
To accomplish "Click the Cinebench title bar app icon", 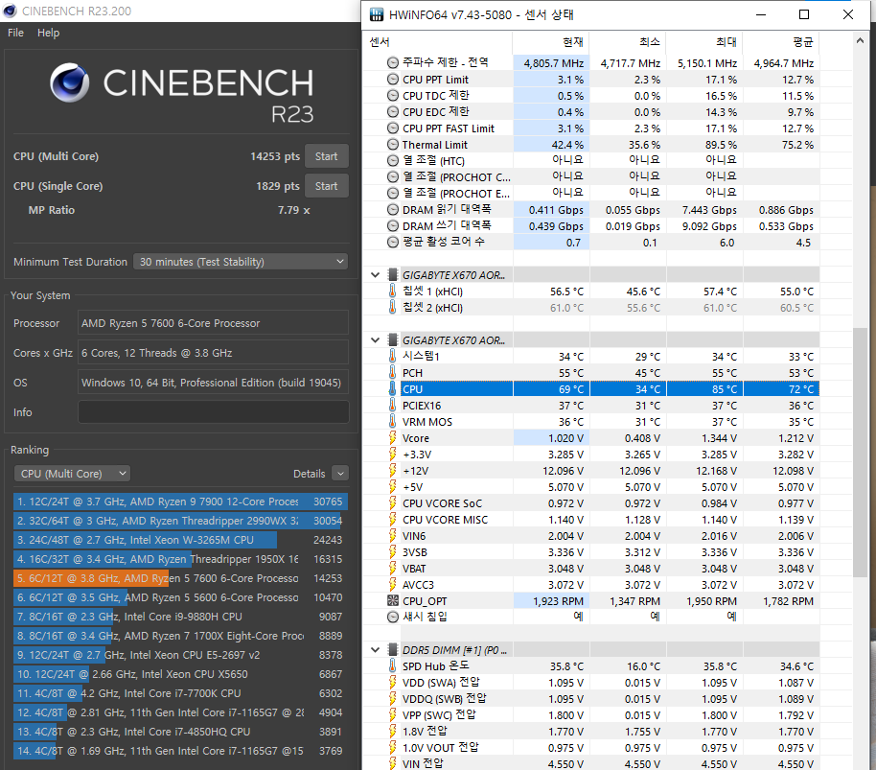I will (10, 11).
